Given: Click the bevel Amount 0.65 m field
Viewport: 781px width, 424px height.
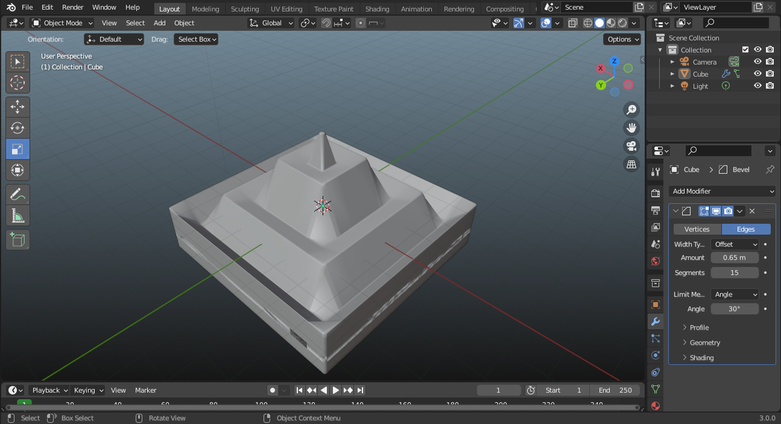Looking at the screenshot, I should (x=734, y=258).
